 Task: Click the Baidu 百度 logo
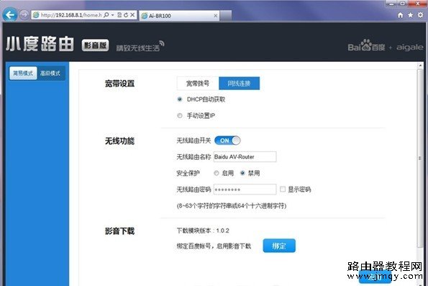366,45
